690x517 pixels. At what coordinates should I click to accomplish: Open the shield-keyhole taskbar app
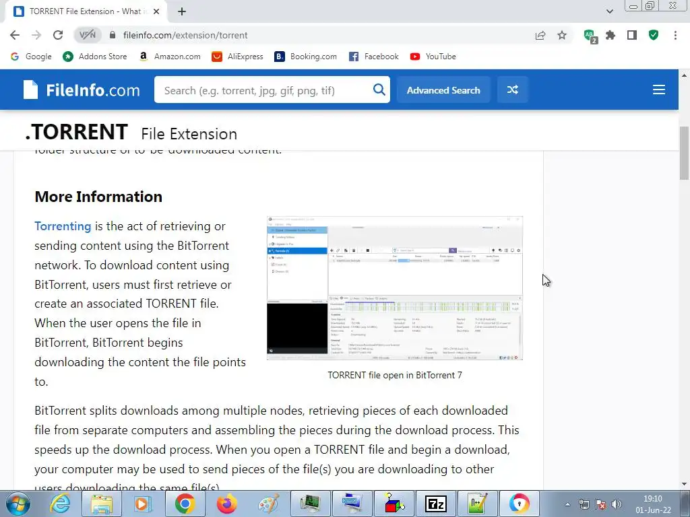click(x=520, y=504)
